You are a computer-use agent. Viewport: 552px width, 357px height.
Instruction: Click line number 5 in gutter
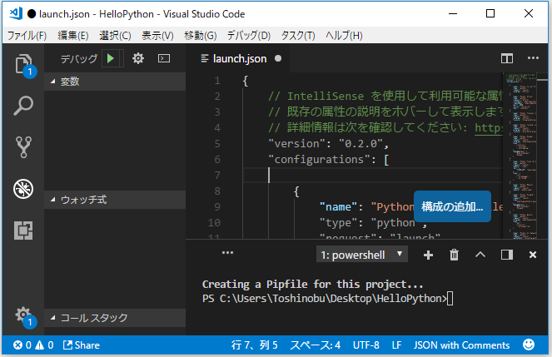(x=217, y=143)
